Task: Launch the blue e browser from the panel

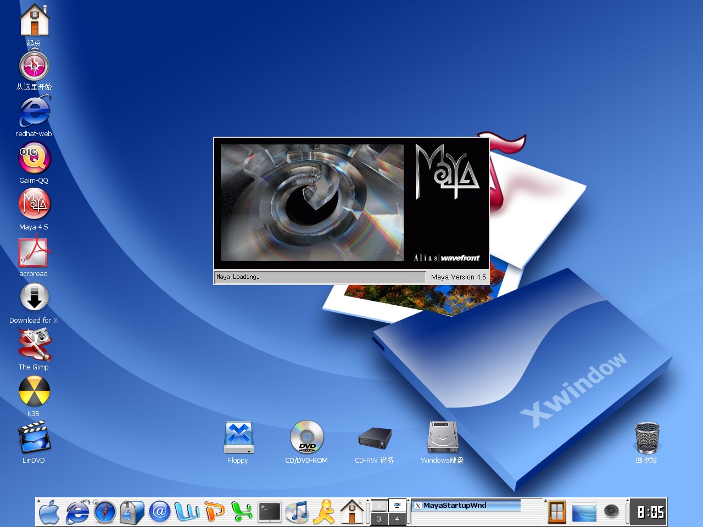Action: click(x=77, y=513)
